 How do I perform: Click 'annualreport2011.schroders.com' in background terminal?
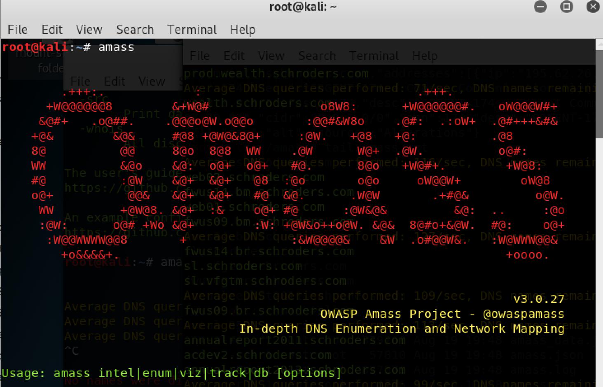tap(295, 340)
